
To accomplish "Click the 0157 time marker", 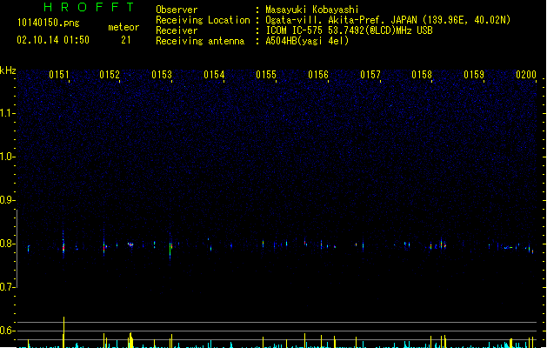I will 370,75.
